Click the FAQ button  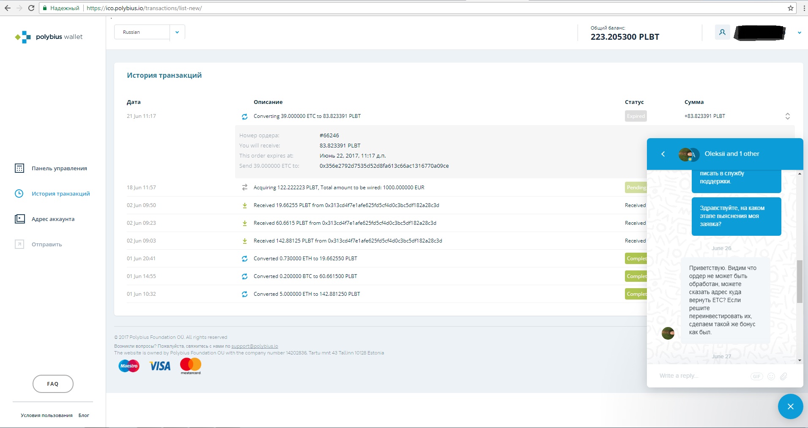click(x=53, y=384)
